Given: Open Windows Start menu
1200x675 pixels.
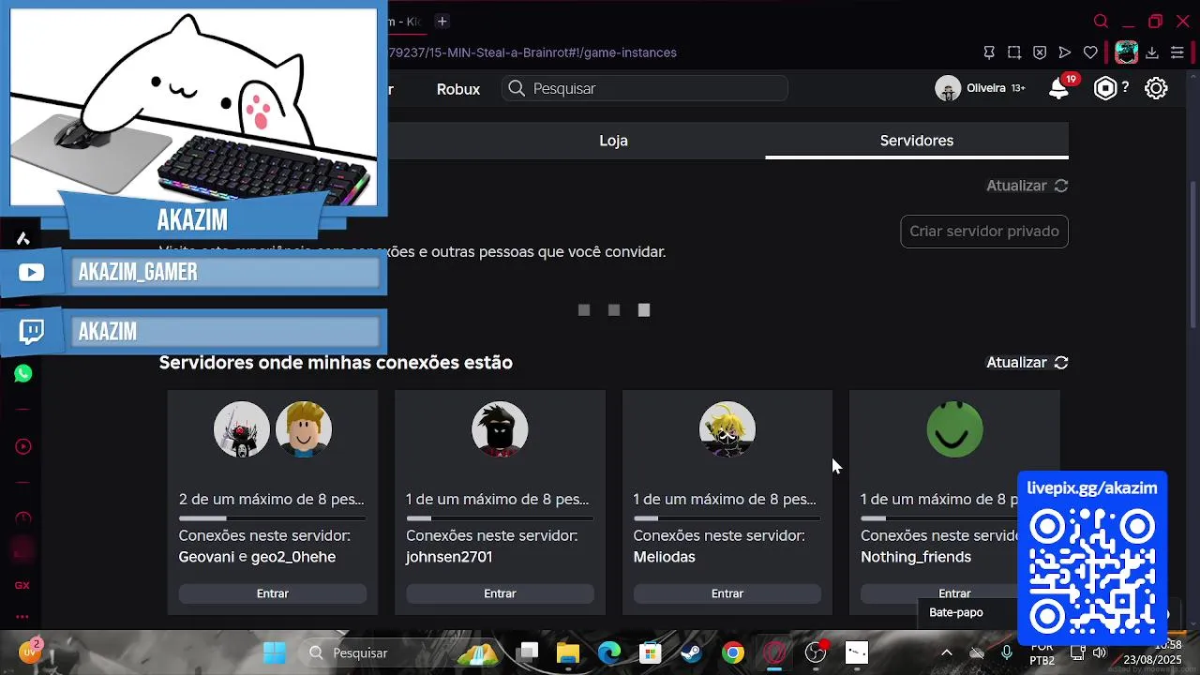Looking at the screenshot, I should click(275, 652).
